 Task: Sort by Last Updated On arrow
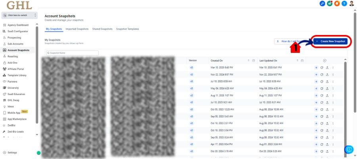[x=297, y=60]
